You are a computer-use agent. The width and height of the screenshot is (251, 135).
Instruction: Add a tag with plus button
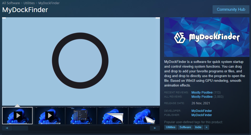tap(207, 127)
